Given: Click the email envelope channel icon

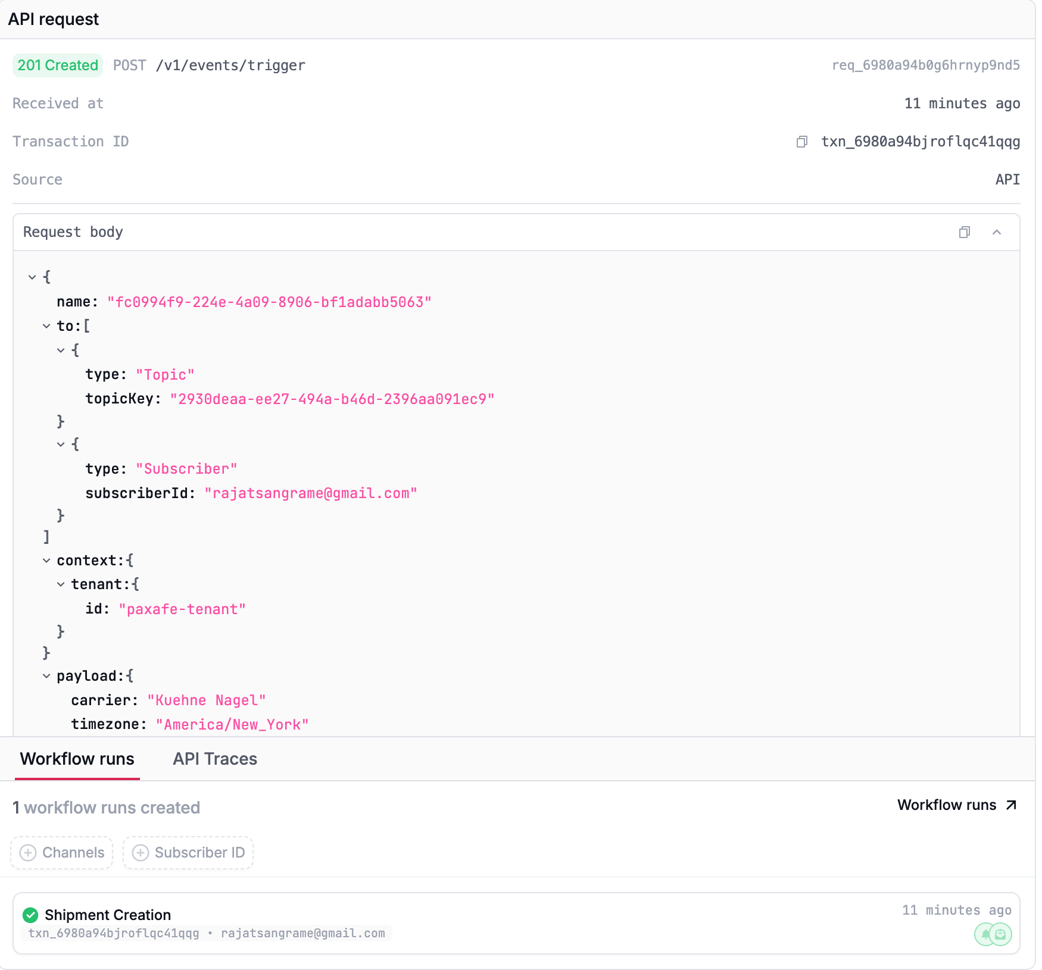Looking at the screenshot, I should coord(1001,934).
